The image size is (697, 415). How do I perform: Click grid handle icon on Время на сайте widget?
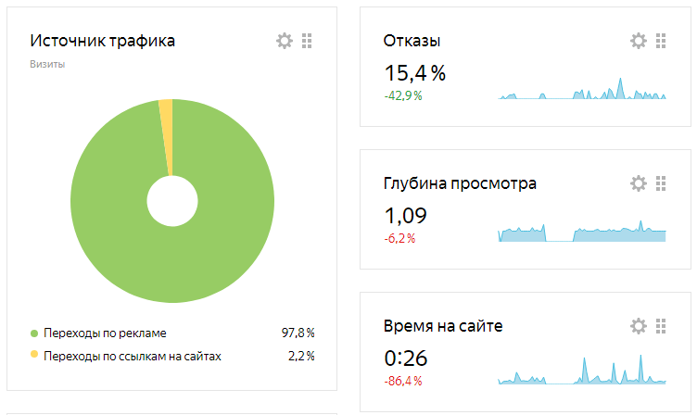click(661, 326)
